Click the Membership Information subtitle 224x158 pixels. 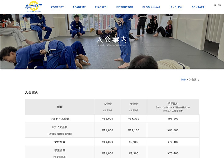(112, 45)
